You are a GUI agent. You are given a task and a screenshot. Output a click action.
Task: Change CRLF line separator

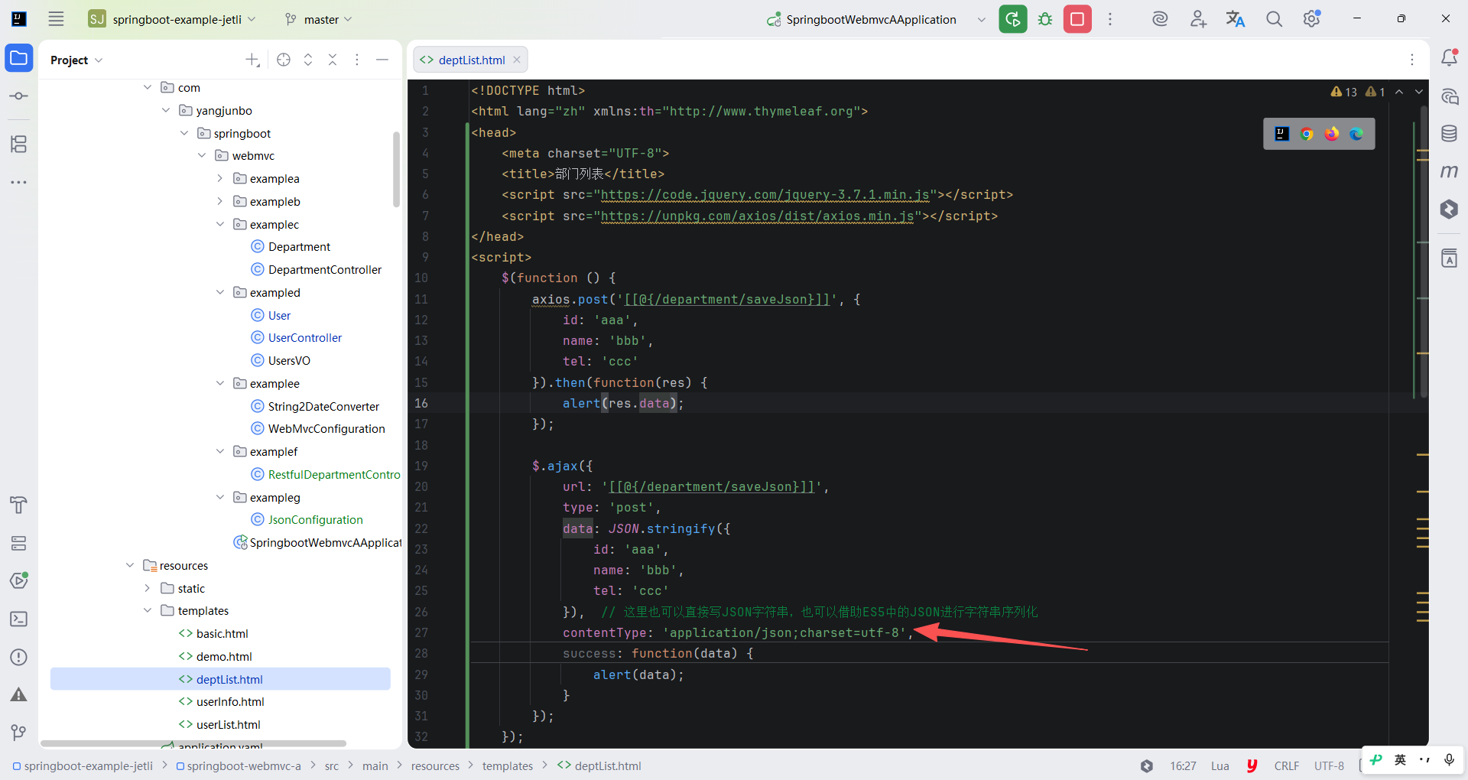[x=1287, y=765]
